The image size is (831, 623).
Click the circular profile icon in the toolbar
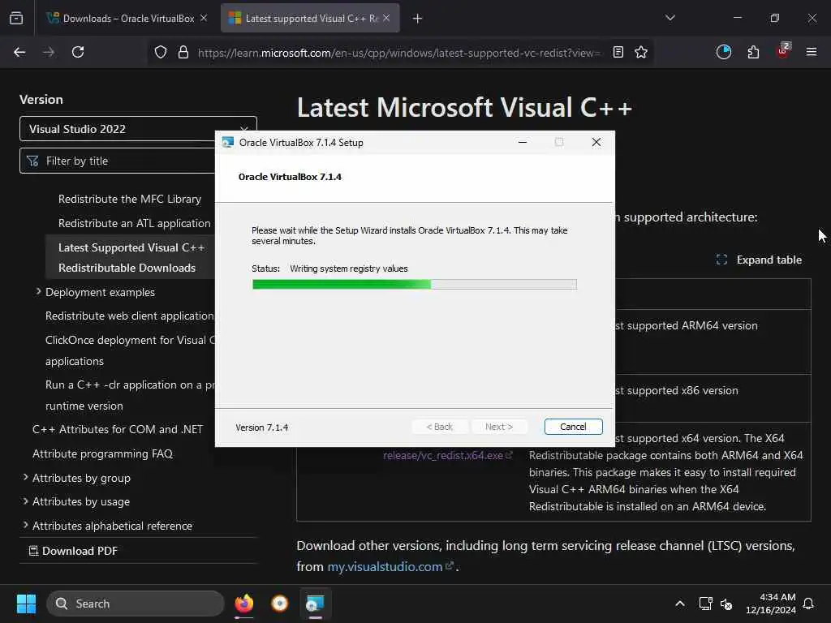[723, 52]
